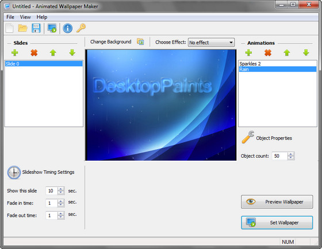Move selected animation up with the green arrow
The width and height of the screenshot is (322, 249).
pyautogui.click(x=287, y=53)
